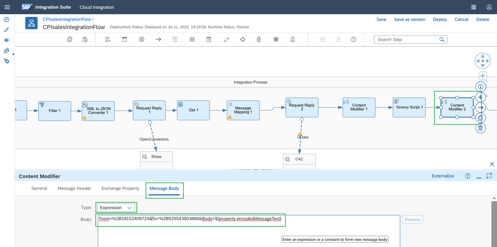Click the Delete trash icon beside Content Modifier 2

480,128
